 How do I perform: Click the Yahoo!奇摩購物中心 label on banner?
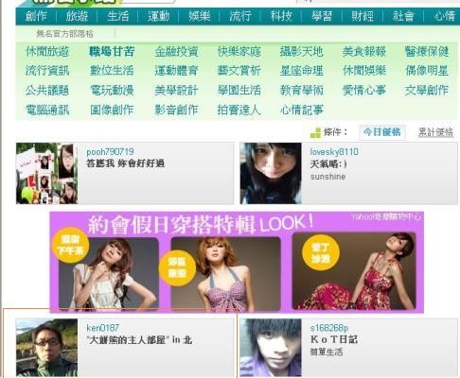point(386,216)
